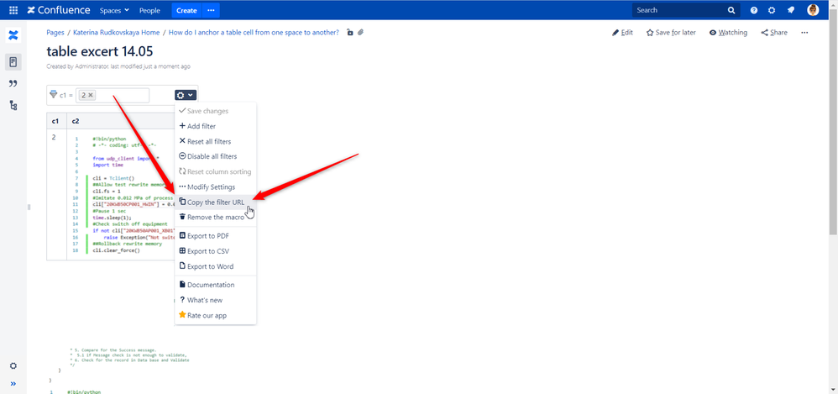Go to the Confluence home logo
Screen dimensions: 838x394
[59, 10]
